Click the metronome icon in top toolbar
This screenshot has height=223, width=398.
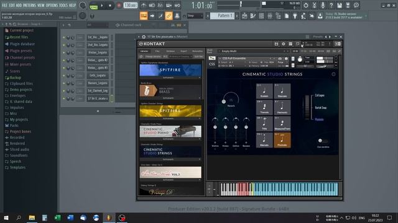(x=144, y=6)
